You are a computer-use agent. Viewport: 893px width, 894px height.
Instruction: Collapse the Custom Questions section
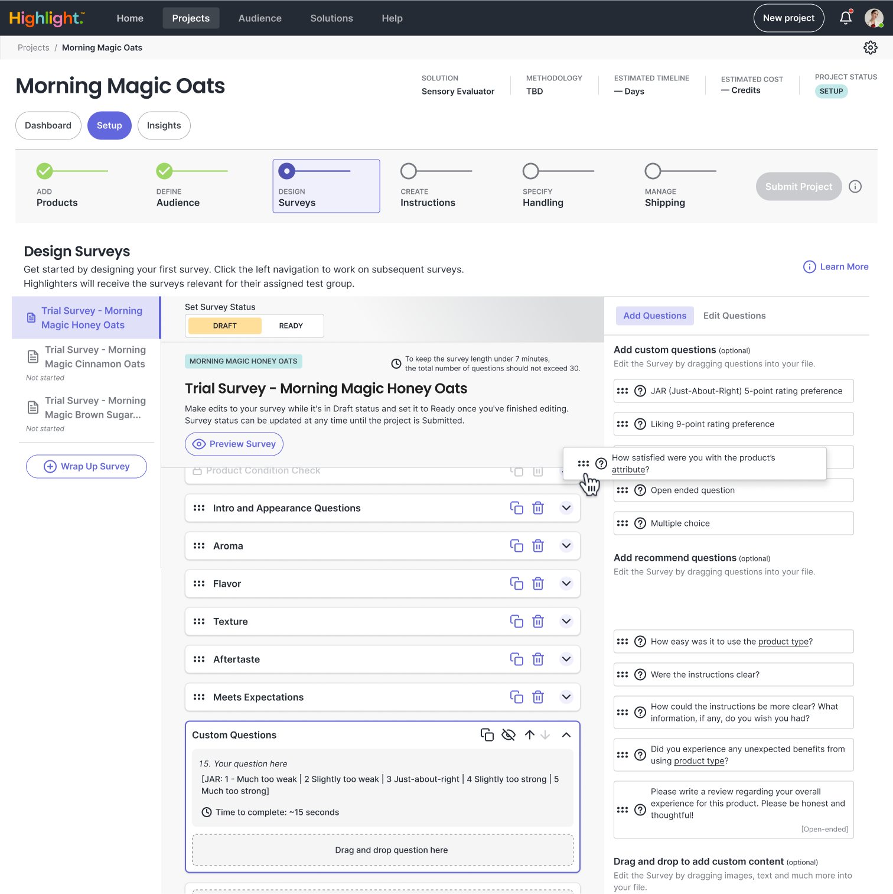pos(566,735)
